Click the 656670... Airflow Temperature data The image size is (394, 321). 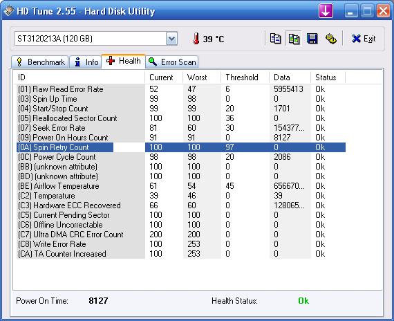pos(289,186)
